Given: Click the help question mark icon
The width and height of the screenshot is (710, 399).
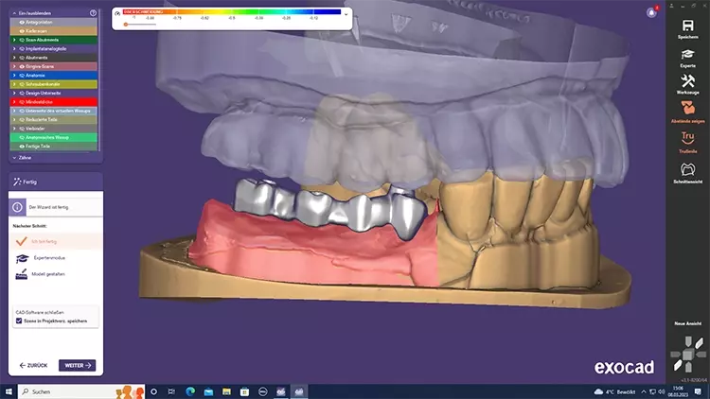Looking at the screenshot, I should 93,13.
